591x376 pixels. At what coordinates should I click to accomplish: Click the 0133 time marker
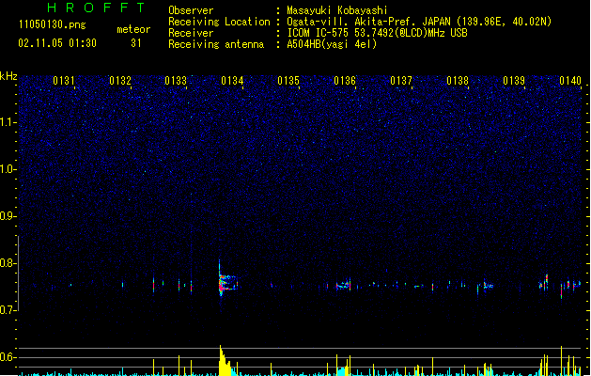coord(176,81)
